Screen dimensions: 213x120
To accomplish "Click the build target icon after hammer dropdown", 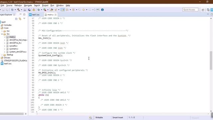I will [x=25, y=10].
